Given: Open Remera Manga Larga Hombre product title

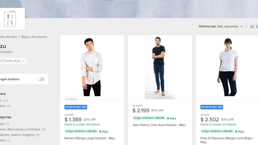Looking at the screenshot, I should tap(90, 138).
